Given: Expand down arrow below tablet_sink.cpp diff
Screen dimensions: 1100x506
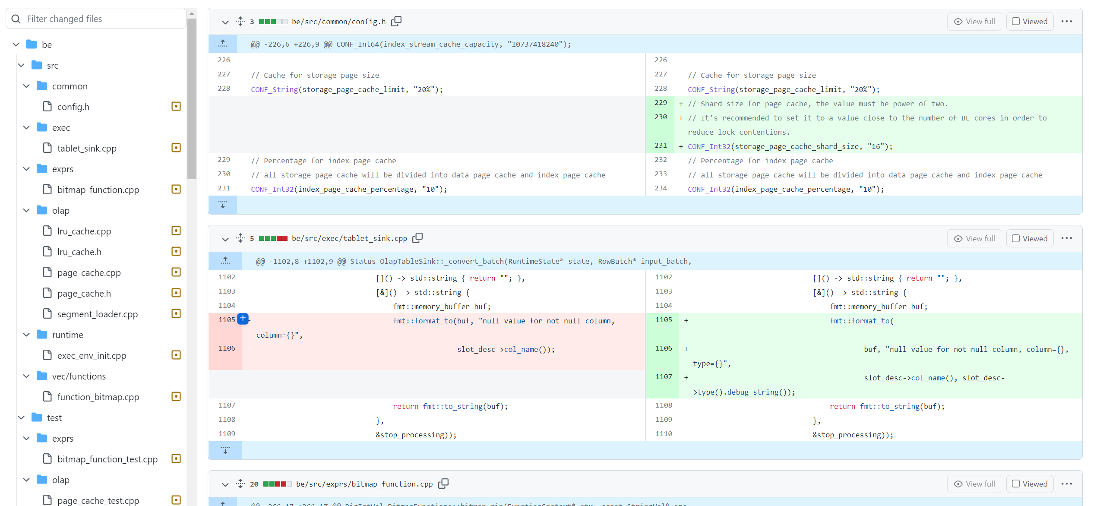Looking at the screenshot, I should 225,450.
